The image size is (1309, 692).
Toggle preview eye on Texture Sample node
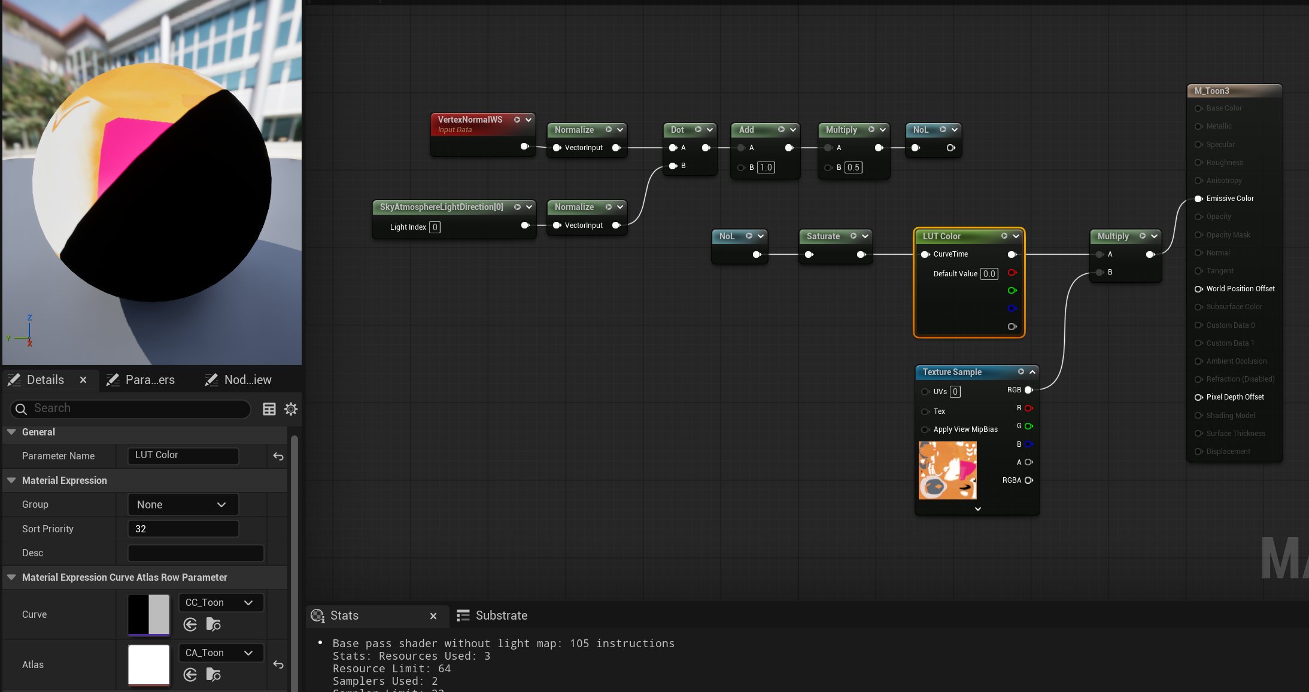pos(1021,372)
